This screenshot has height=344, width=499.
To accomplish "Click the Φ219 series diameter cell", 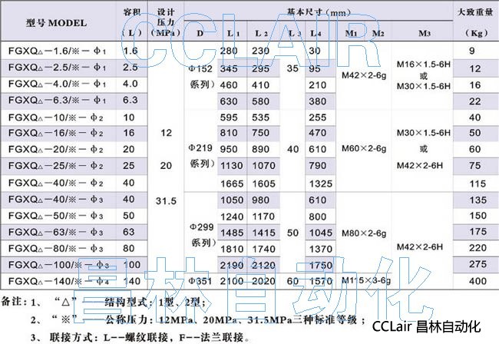I will 202,150.
